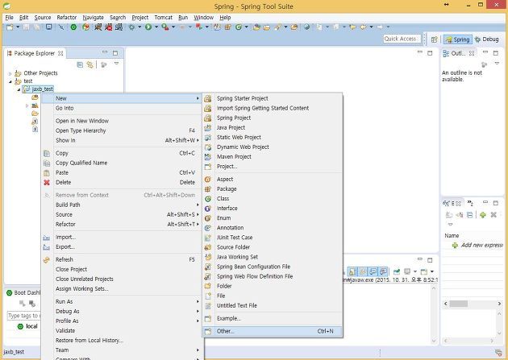Viewport: 508px width, 360px height.
Task: Open Run button dropdown arrow in toolbar
Action: 156,27
